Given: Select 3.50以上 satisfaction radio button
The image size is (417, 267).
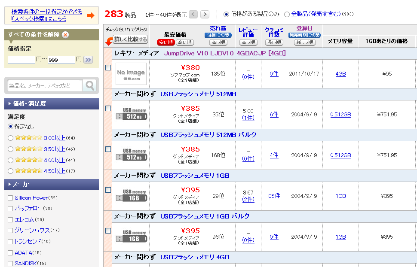Looking at the screenshot, I should 10,149.
